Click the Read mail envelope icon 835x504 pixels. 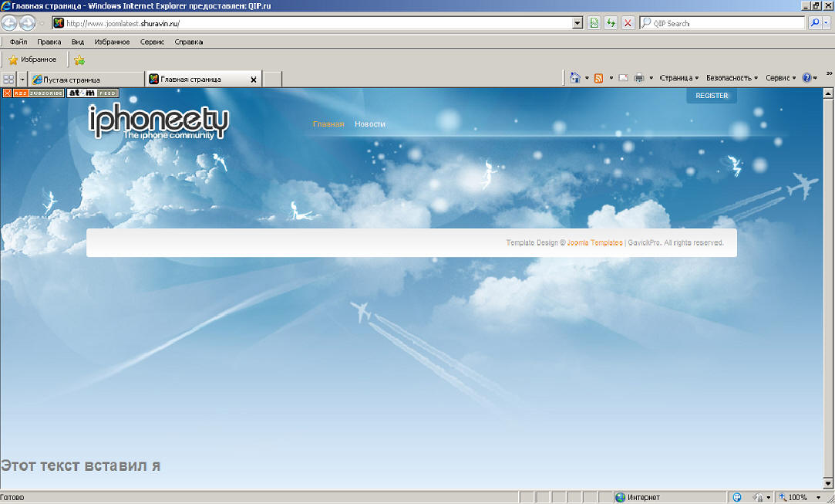(x=623, y=78)
